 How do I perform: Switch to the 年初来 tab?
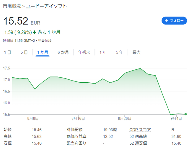click(84, 52)
